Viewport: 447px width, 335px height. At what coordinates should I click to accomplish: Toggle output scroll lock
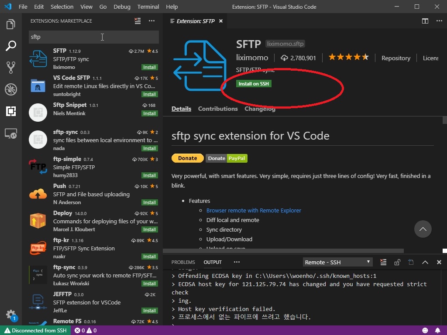pos(397,262)
